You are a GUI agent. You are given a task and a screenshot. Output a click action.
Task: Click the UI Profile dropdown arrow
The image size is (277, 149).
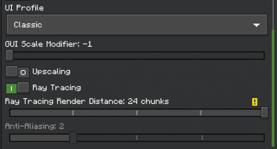tap(256, 25)
